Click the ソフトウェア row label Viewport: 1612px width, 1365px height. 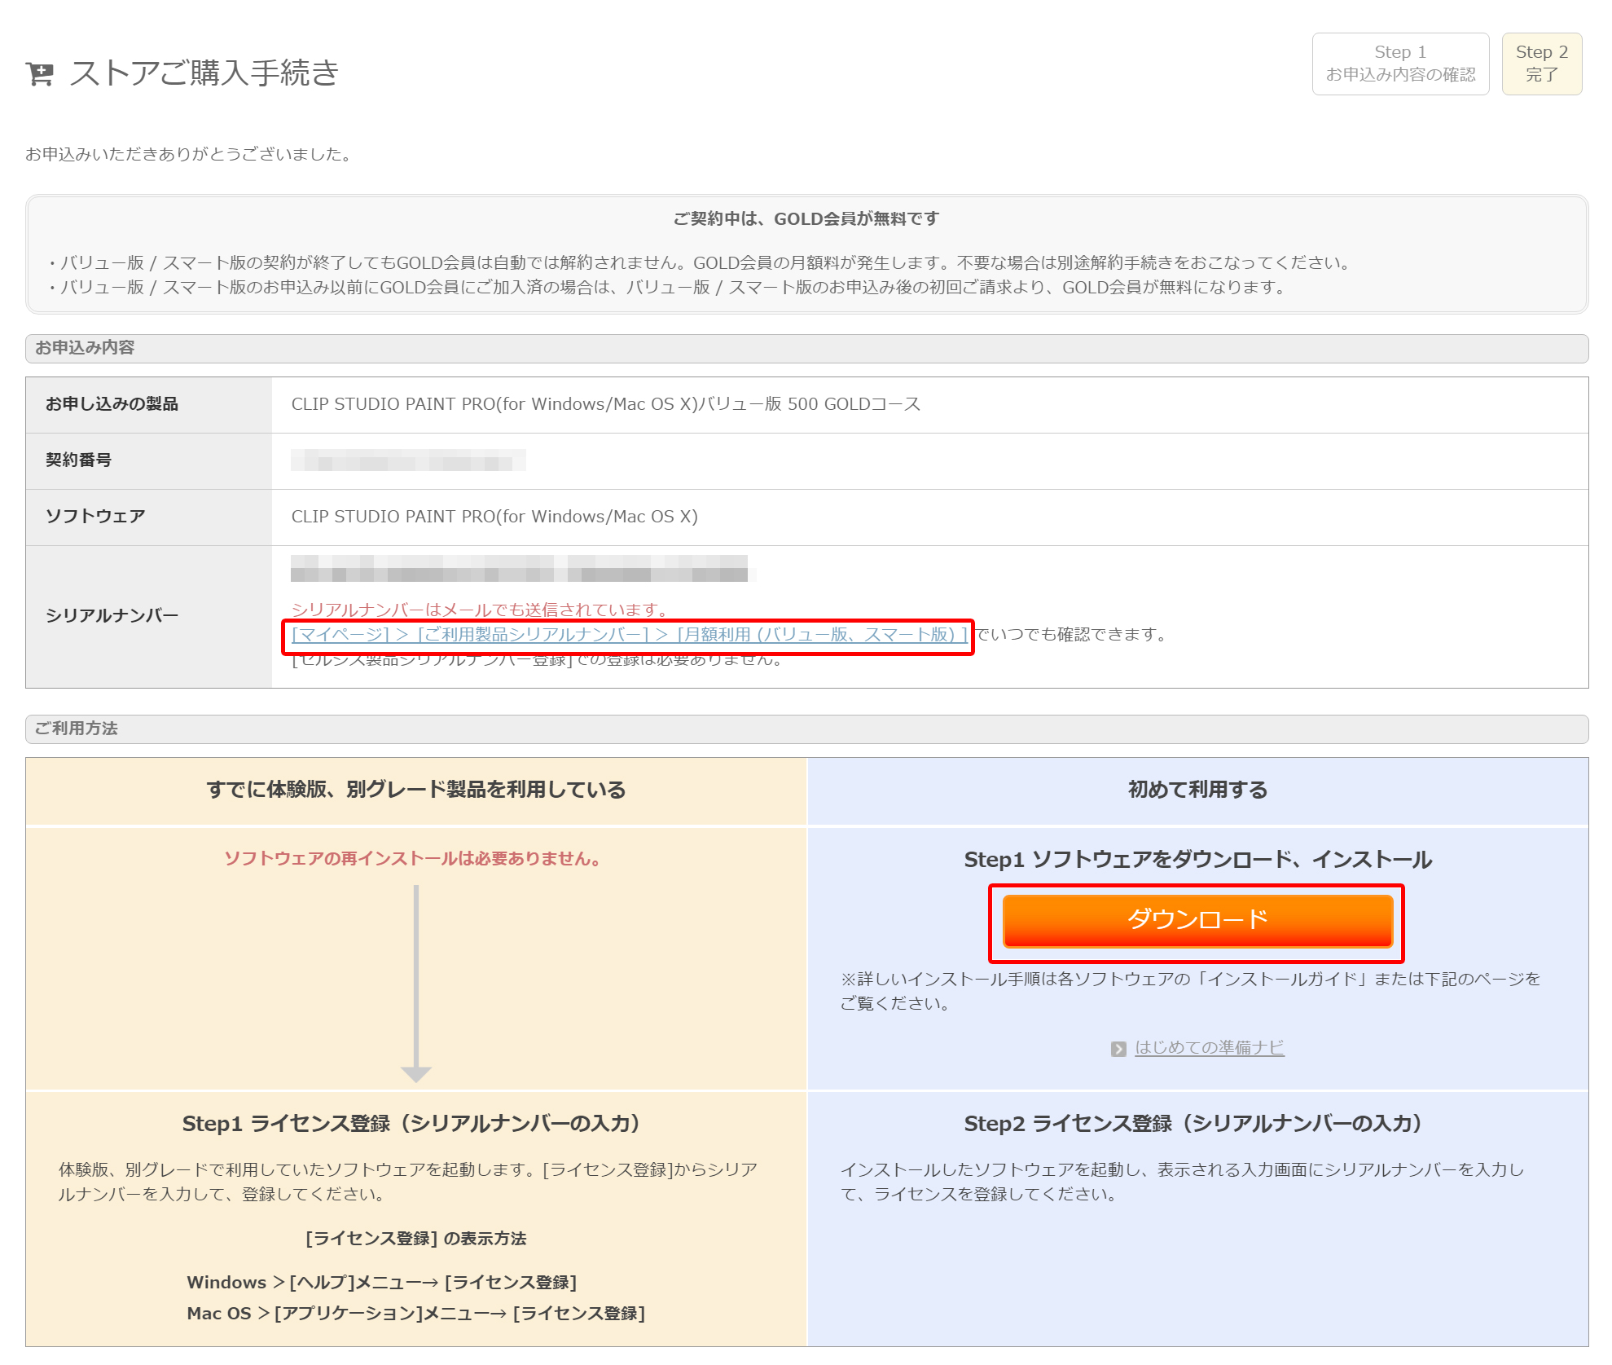tap(95, 517)
